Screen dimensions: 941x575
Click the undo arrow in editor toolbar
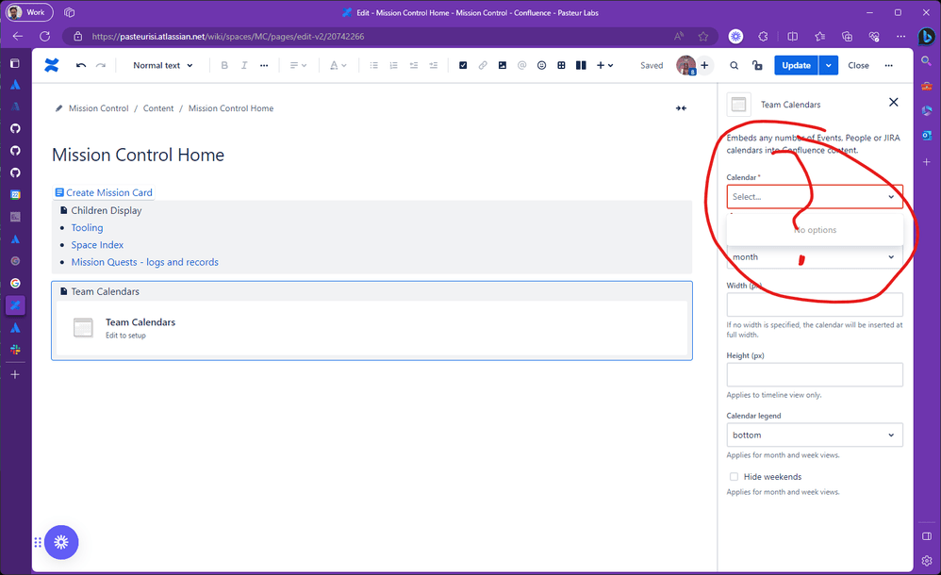coord(81,65)
